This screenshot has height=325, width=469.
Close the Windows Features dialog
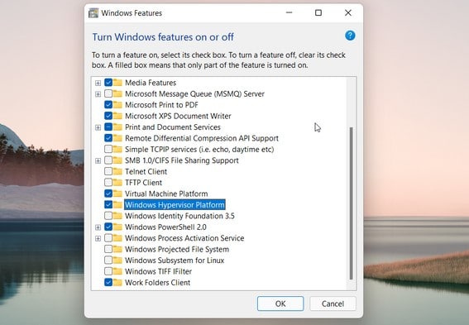tap(348, 12)
